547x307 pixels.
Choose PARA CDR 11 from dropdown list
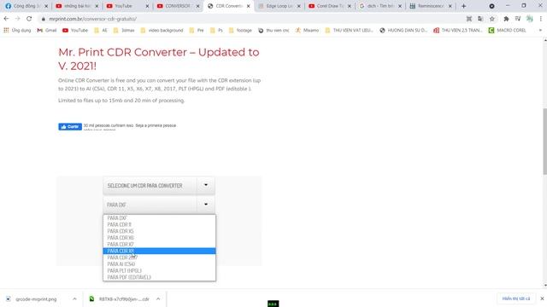(160, 225)
